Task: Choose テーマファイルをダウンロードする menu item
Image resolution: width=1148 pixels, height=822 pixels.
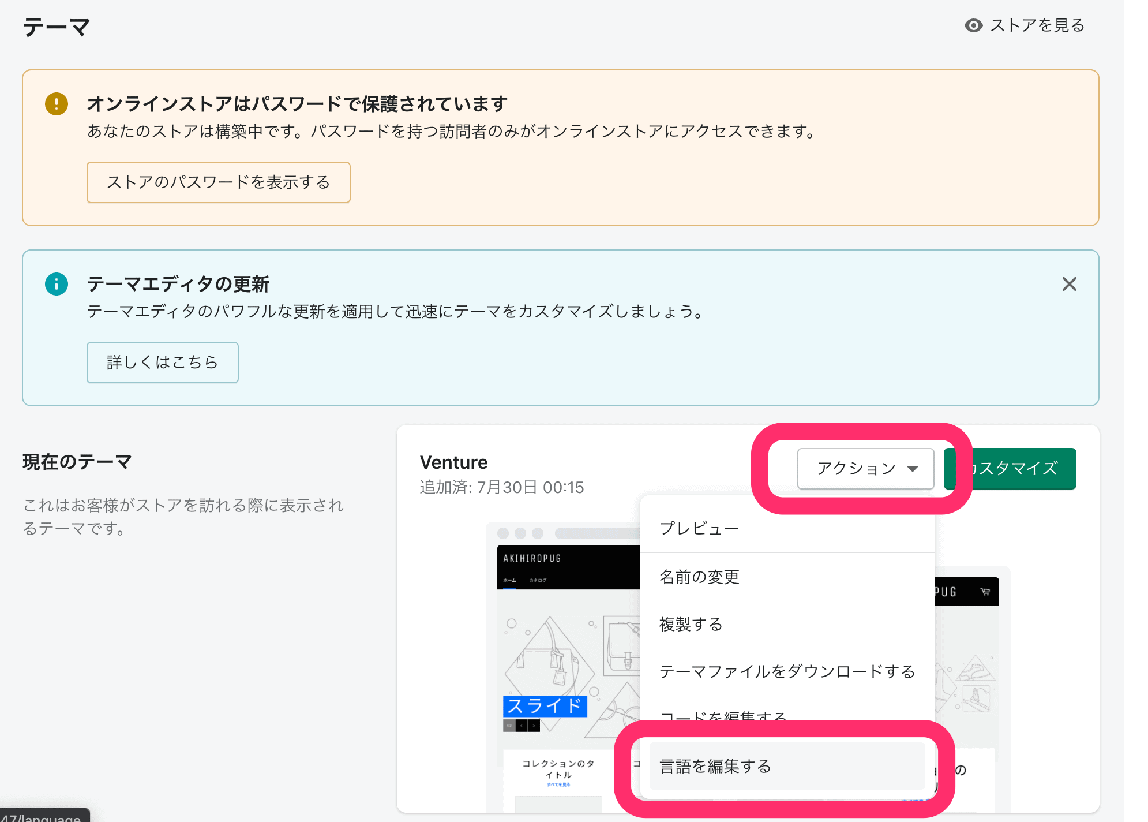Action: pyautogui.click(x=787, y=671)
